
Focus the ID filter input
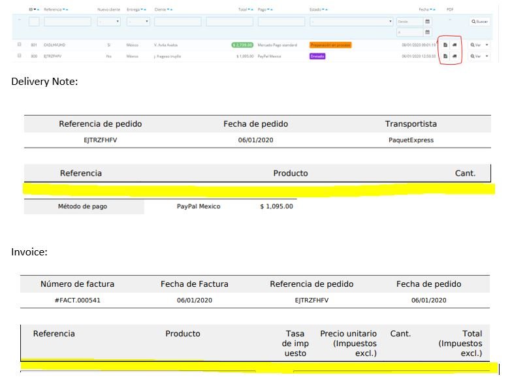(34, 22)
